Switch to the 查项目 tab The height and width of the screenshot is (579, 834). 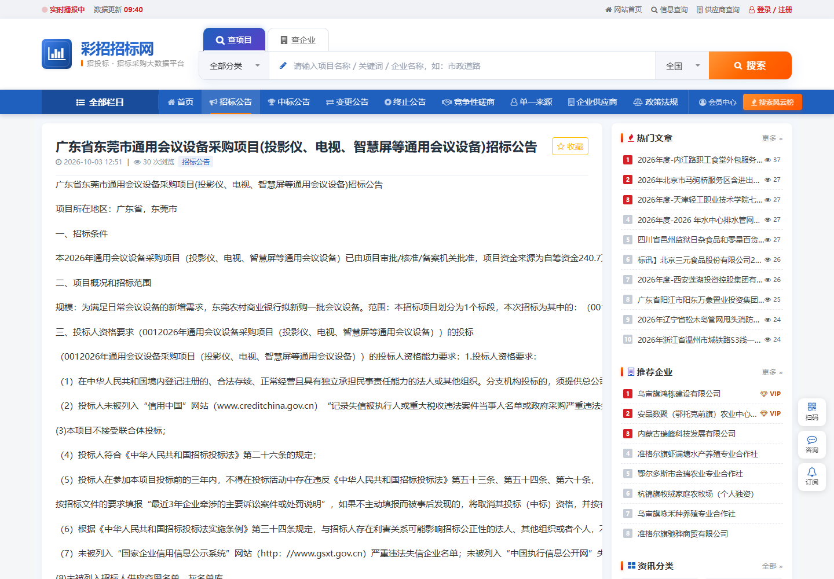click(234, 39)
